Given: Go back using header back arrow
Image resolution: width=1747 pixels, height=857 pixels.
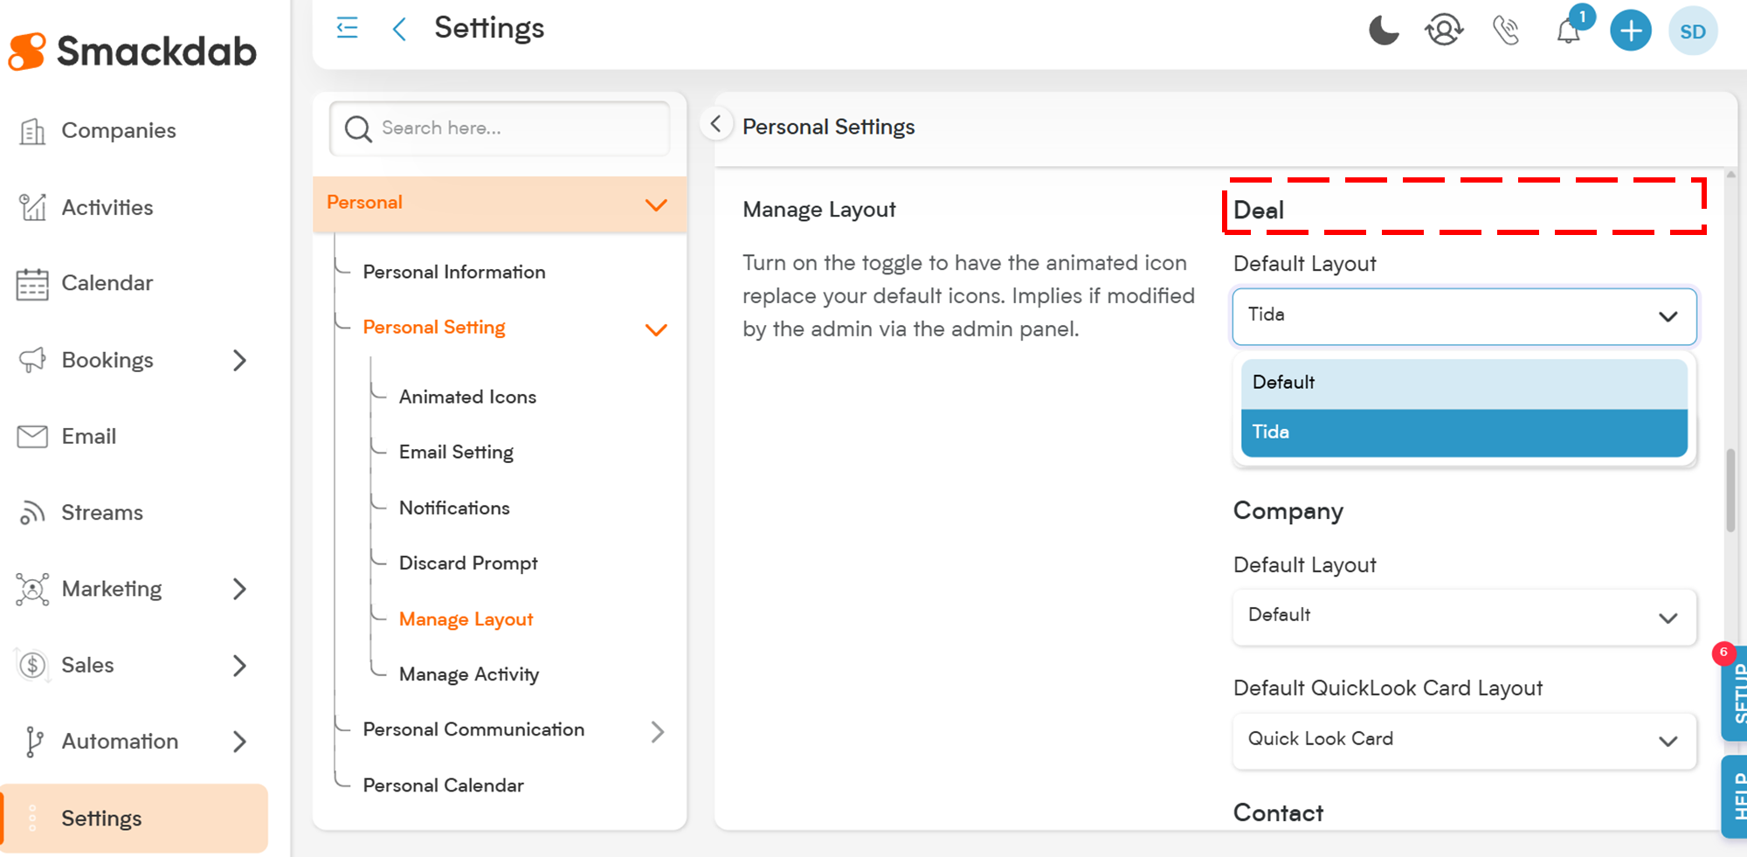Looking at the screenshot, I should [399, 30].
